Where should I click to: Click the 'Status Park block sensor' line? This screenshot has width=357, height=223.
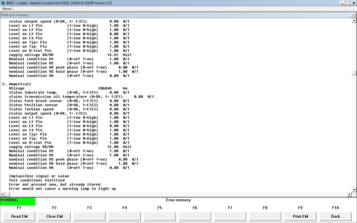click(x=69, y=101)
